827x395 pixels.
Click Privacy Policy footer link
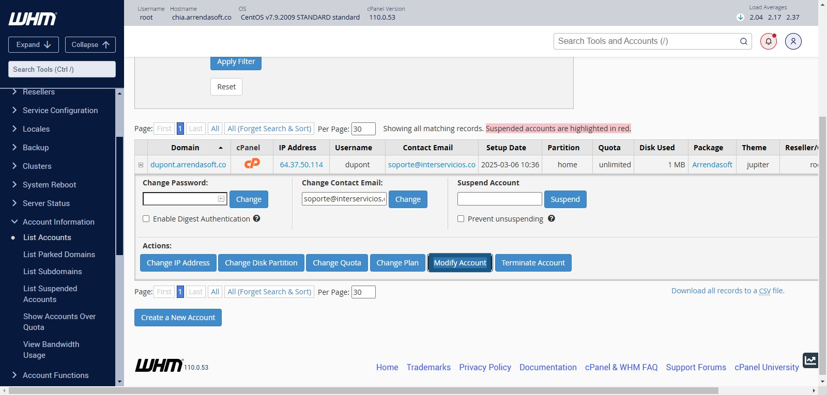pos(485,367)
